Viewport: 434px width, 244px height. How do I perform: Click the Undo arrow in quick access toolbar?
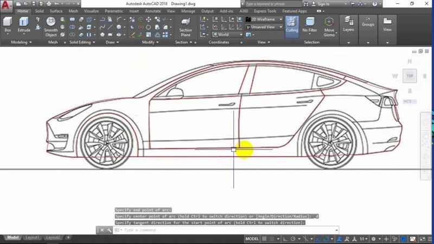pyautogui.click(x=57, y=4)
